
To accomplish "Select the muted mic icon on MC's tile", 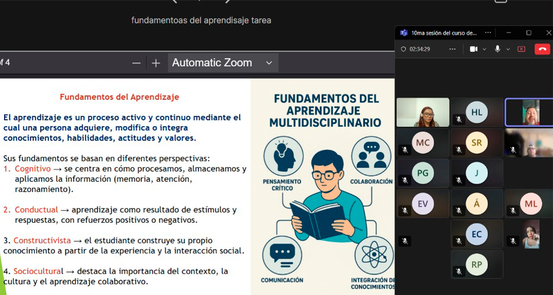I will 405,150.
